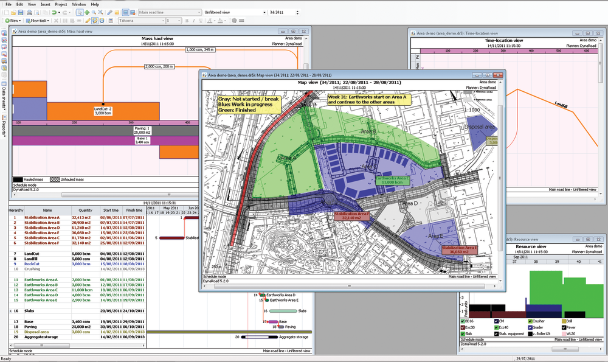Toggle the Exc30 resource checkbox

click(463, 327)
